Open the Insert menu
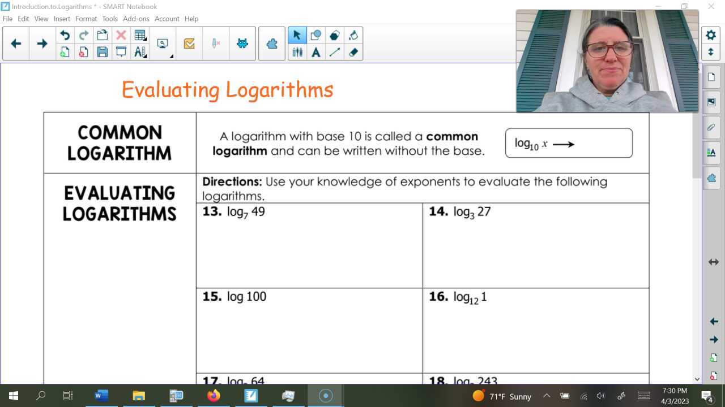Screen dimensions: 725x407 click(62, 18)
